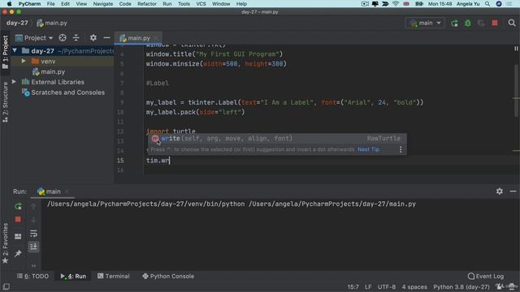The image size is (520, 292).
Task: Open completion popup more options
Action: (x=401, y=149)
